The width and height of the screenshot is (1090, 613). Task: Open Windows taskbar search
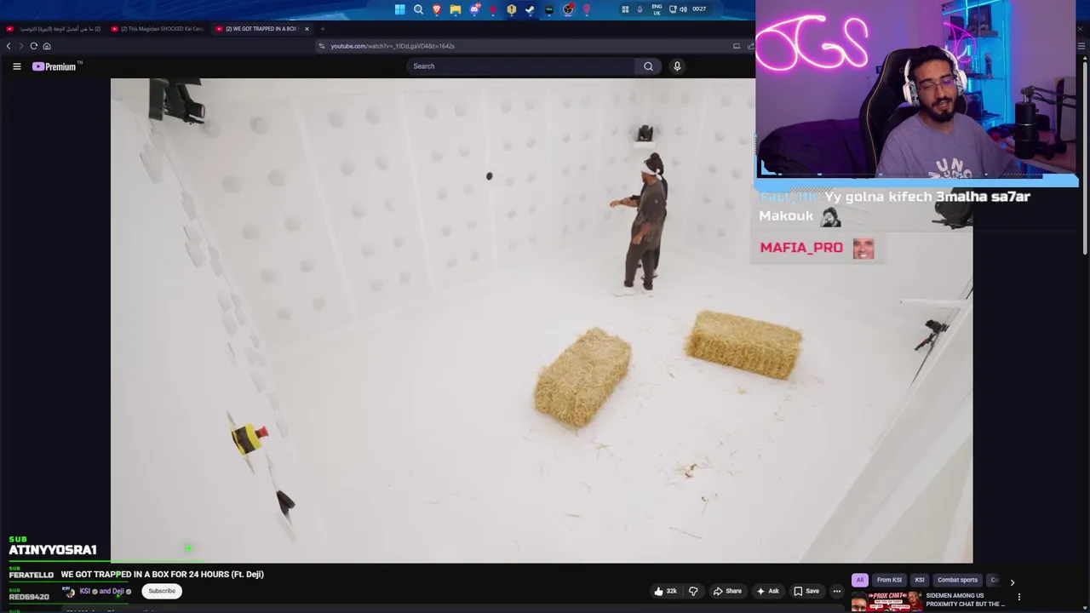(x=418, y=9)
